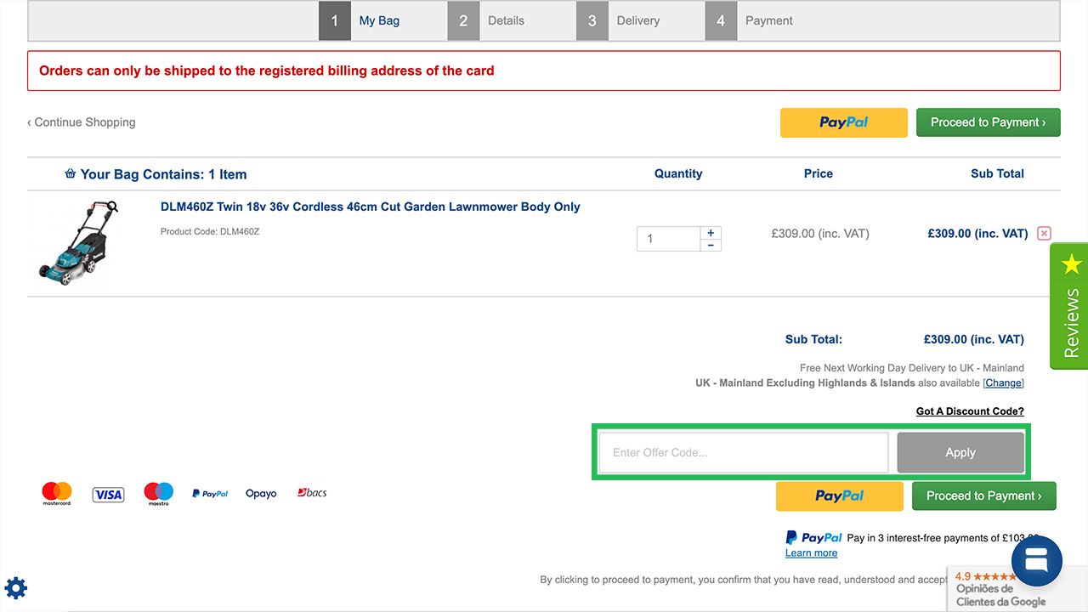Viewport: 1088px width, 612px height.
Task: Expand the Got A Discount Code link
Action: pyautogui.click(x=969, y=411)
